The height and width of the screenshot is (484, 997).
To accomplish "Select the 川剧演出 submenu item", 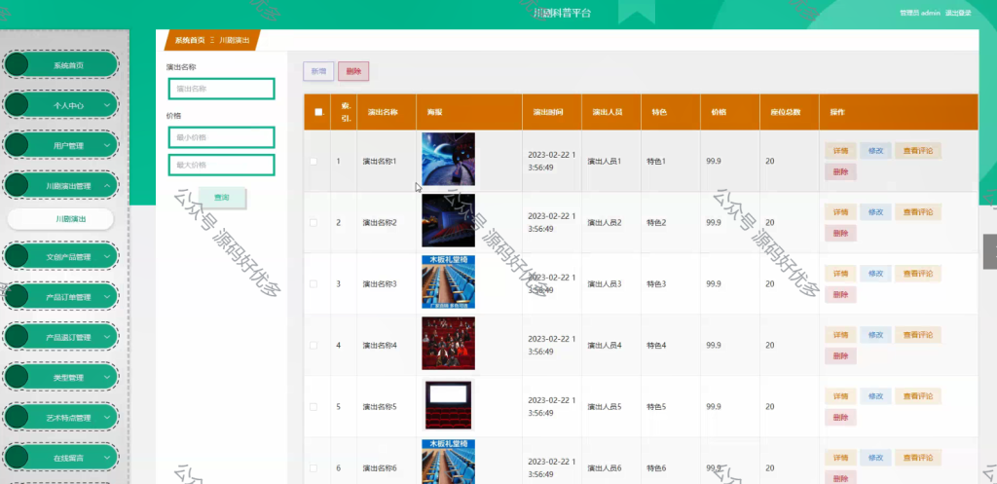I will click(60, 219).
